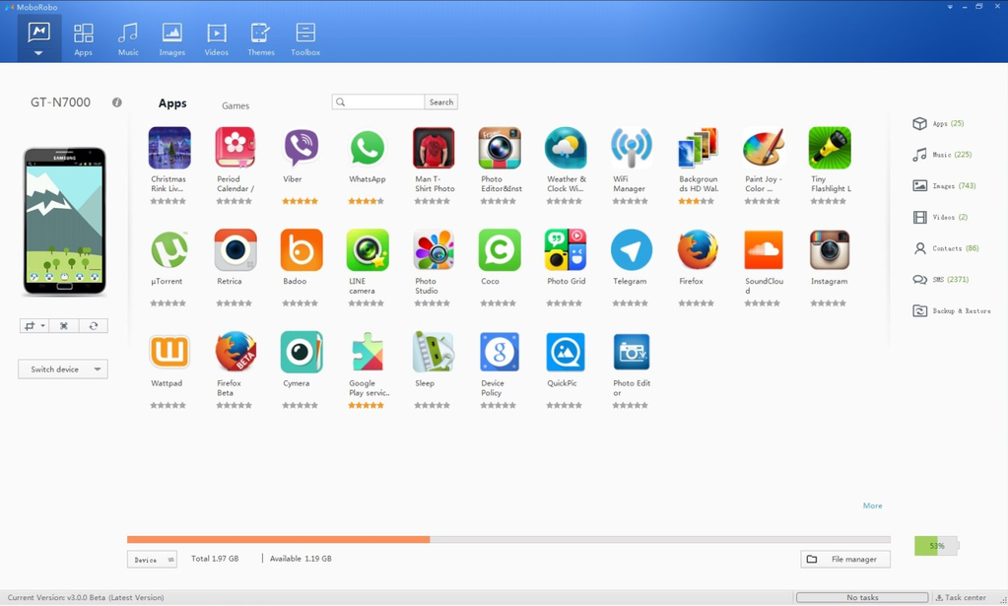
Task: Select the Coco app icon
Action: pyautogui.click(x=500, y=250)
